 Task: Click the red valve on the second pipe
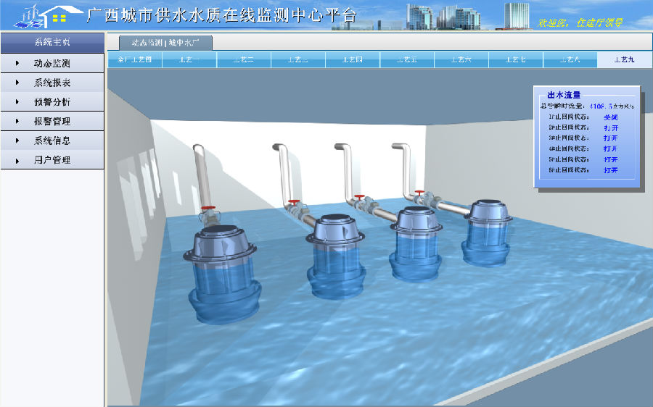coord(293,202)
